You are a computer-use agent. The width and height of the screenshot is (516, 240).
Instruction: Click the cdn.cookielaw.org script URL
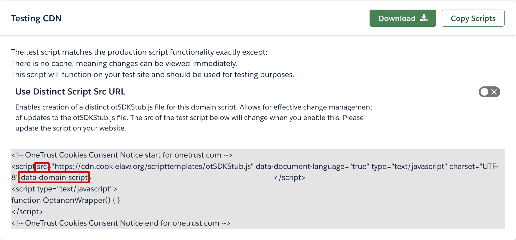click(x=152, y=166)
